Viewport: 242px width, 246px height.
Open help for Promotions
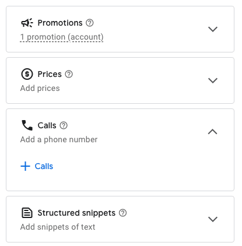90,23
